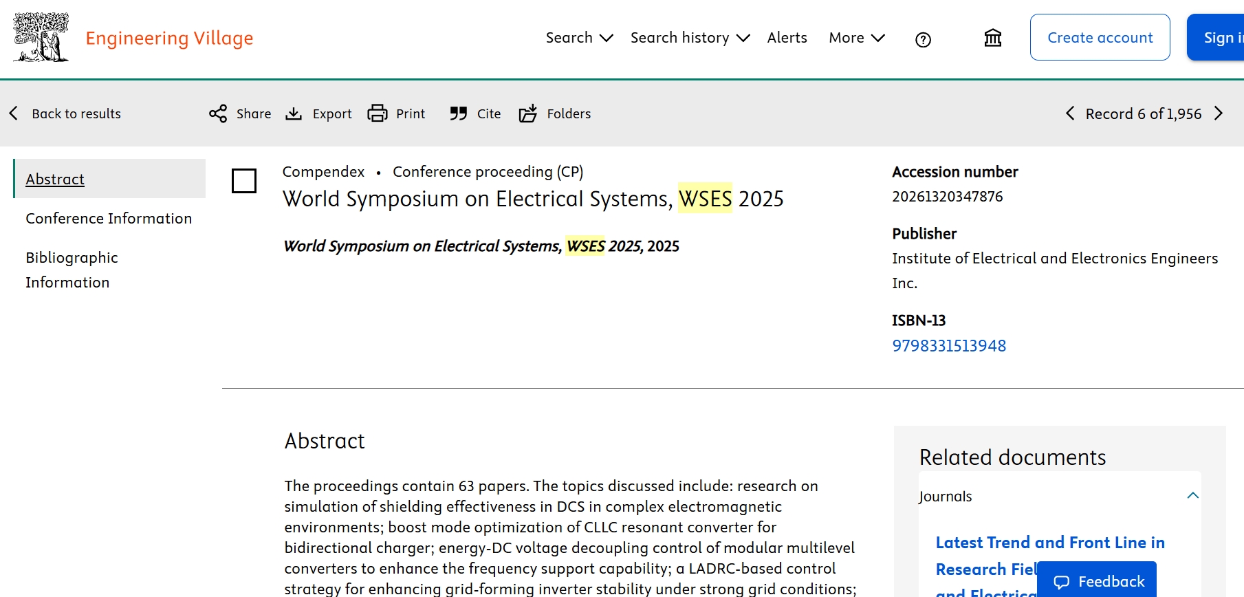This screenshot has height=597, width=1244.
Task: Open the ISBN-13 9798331513948 link
Action: [948, 345]
